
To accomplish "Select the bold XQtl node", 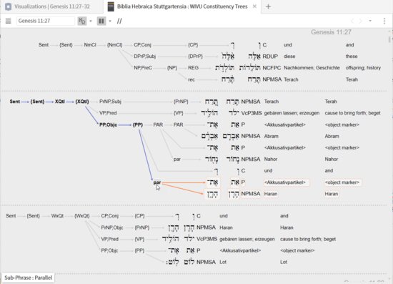I will coord(59,102).
